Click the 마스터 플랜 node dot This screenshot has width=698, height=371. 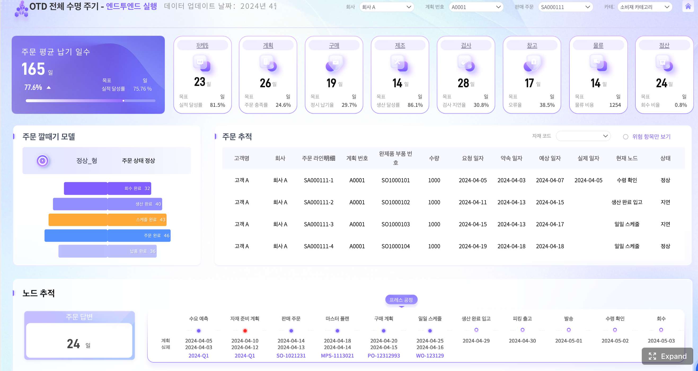coord(337,331)
